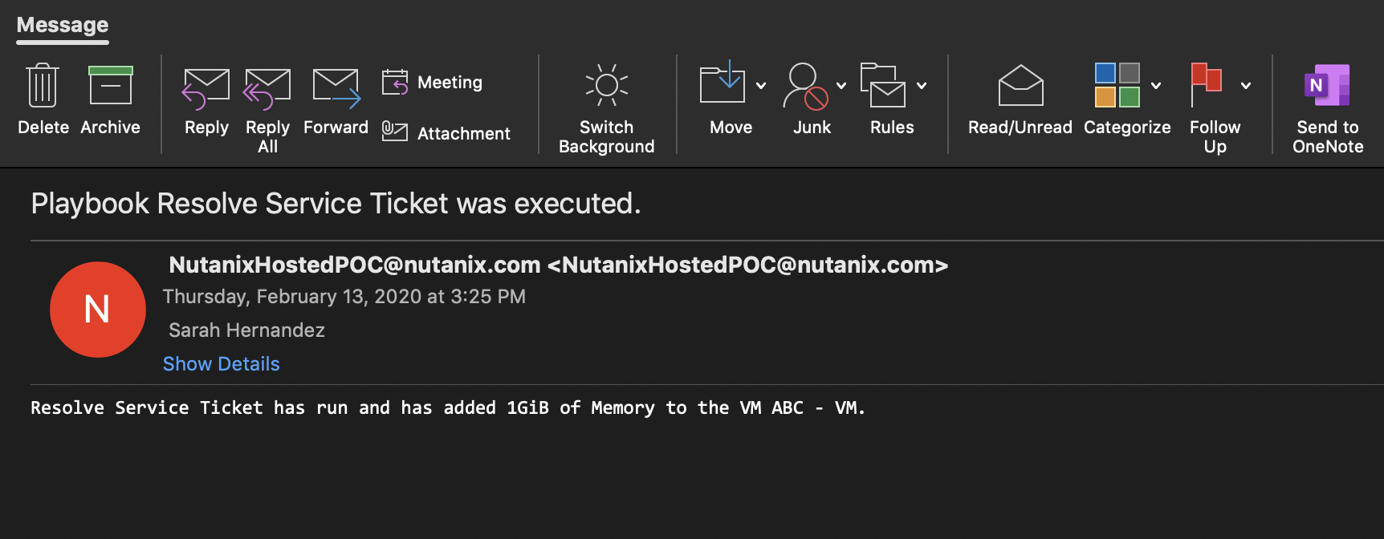The width and height of the screenshot is (1384, 539).
Task: Toggle Read/Unread status of message
Action: tap(1020, 99)
